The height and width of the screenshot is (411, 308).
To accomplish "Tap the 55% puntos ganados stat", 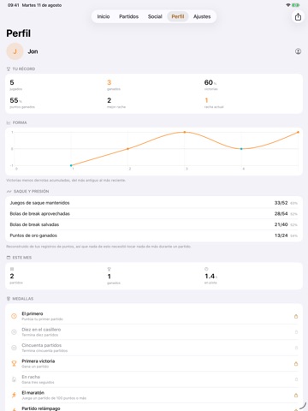I will point(22,103).
